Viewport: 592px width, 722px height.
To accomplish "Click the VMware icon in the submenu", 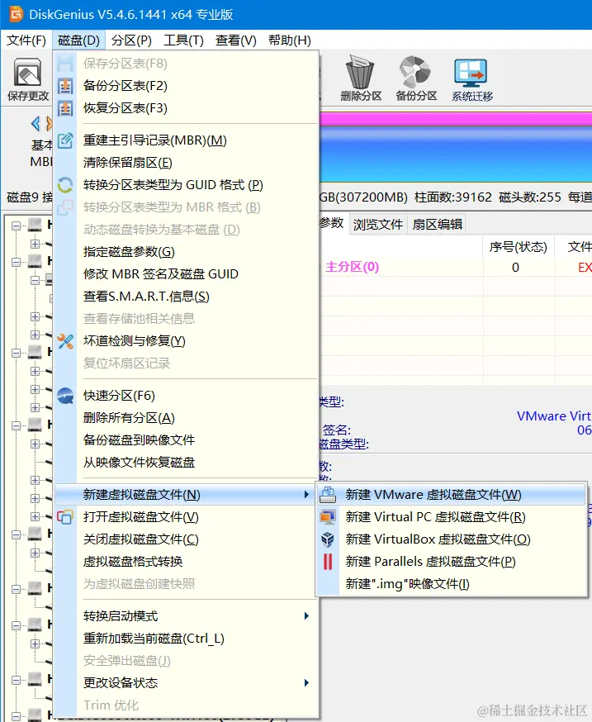I will tap(327, 495).
